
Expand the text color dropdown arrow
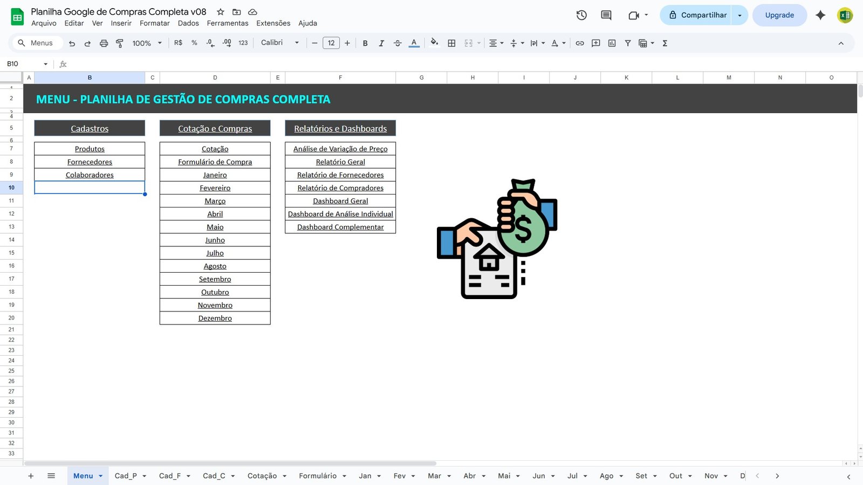click(564, 43)
